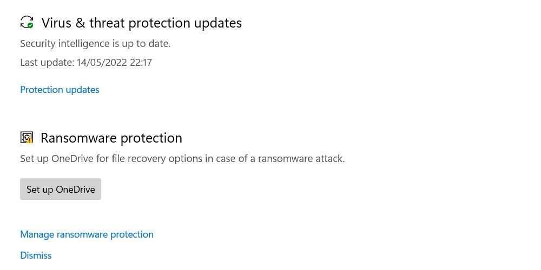Open Manage ransomware protection link
Viewport: 541px width, 270px height.
(x=87, y=234)
